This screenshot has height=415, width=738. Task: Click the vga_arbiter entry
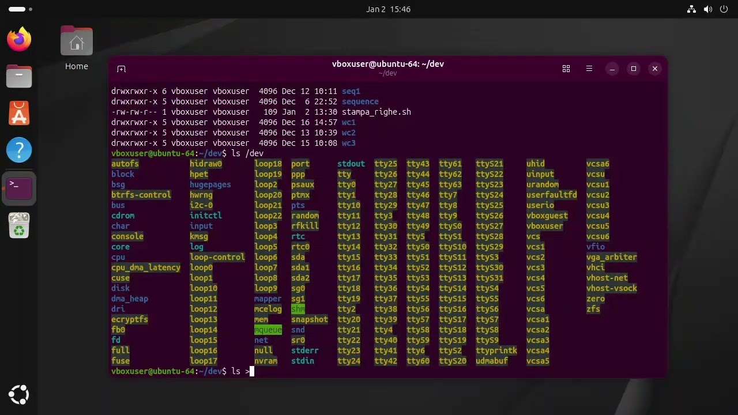[x=612, y=257]
